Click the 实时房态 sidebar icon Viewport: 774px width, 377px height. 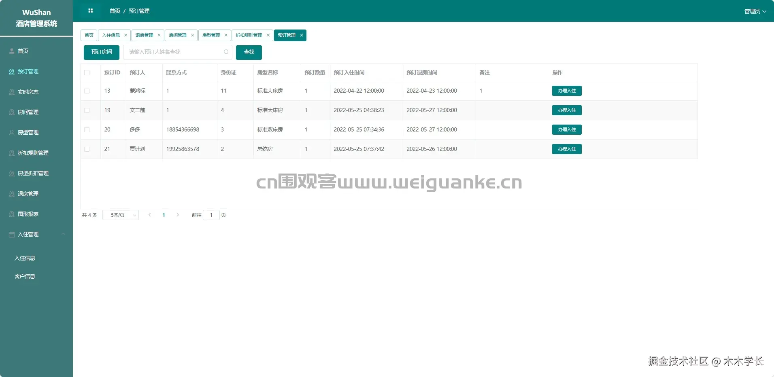12,92
